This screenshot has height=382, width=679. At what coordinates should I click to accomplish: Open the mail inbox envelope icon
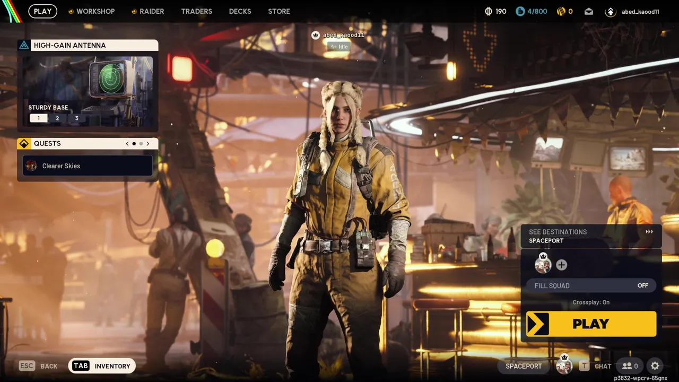tap(589, 11)
